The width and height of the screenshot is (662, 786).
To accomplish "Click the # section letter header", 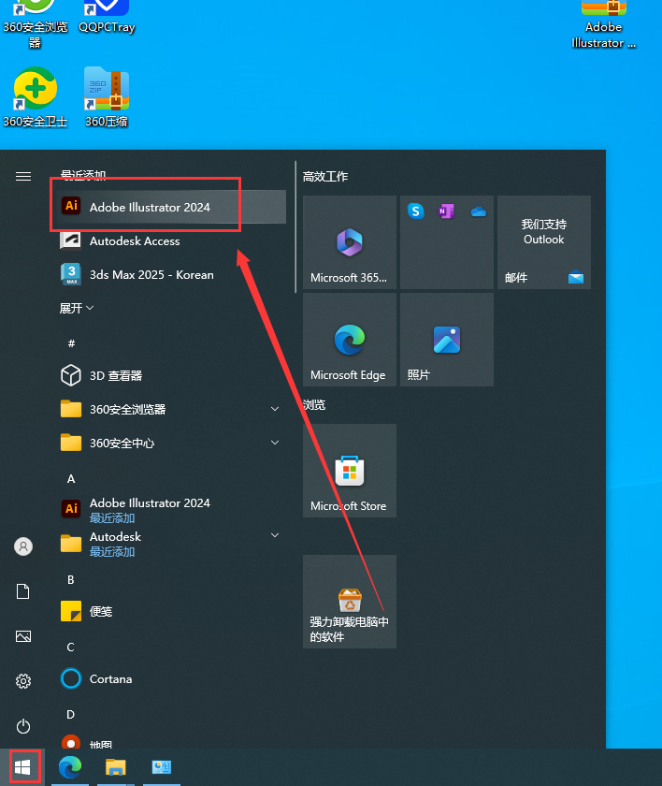I will click(71, 343).
